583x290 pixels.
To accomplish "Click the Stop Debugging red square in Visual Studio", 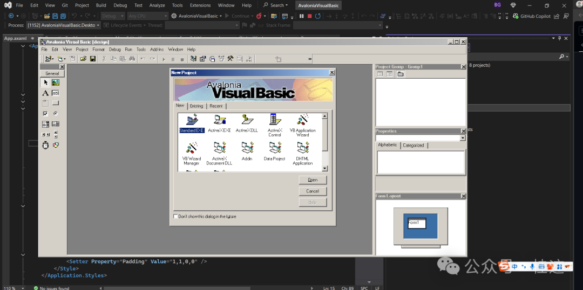I will click(x=309, y=16).
